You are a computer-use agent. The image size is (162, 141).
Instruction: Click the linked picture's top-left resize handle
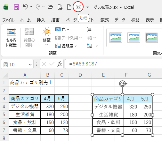pos(92,94)
